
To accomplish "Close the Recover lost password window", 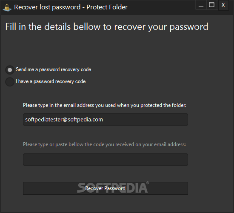I will 223,5.
